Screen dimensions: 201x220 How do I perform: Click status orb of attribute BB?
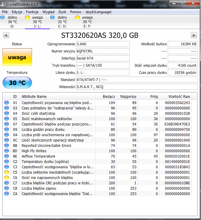pos(7,145)
